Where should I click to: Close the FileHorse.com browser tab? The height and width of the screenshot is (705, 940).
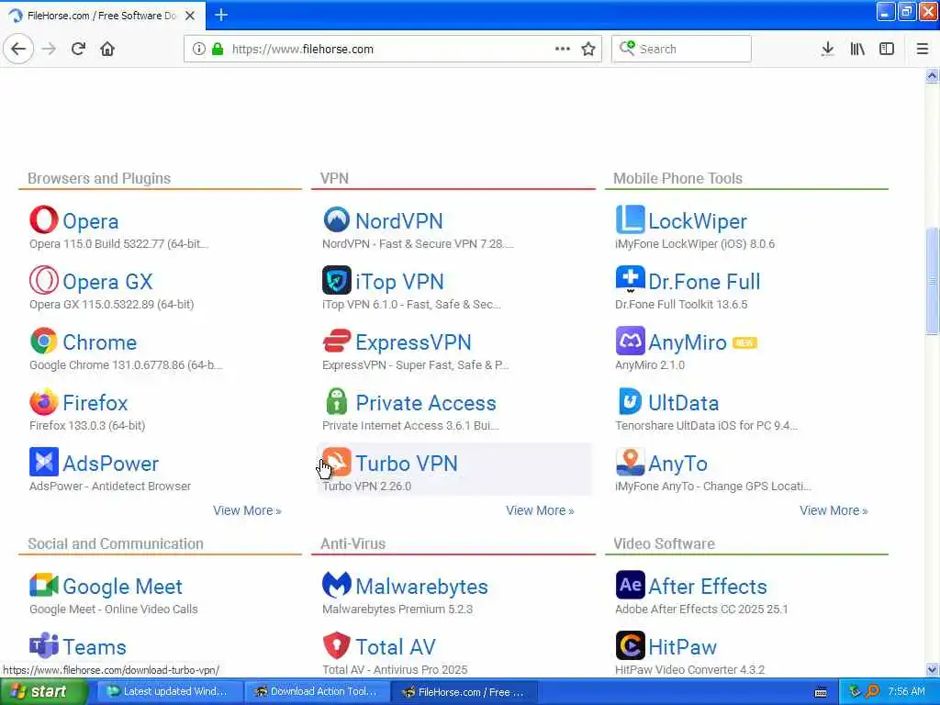[190, 16]
